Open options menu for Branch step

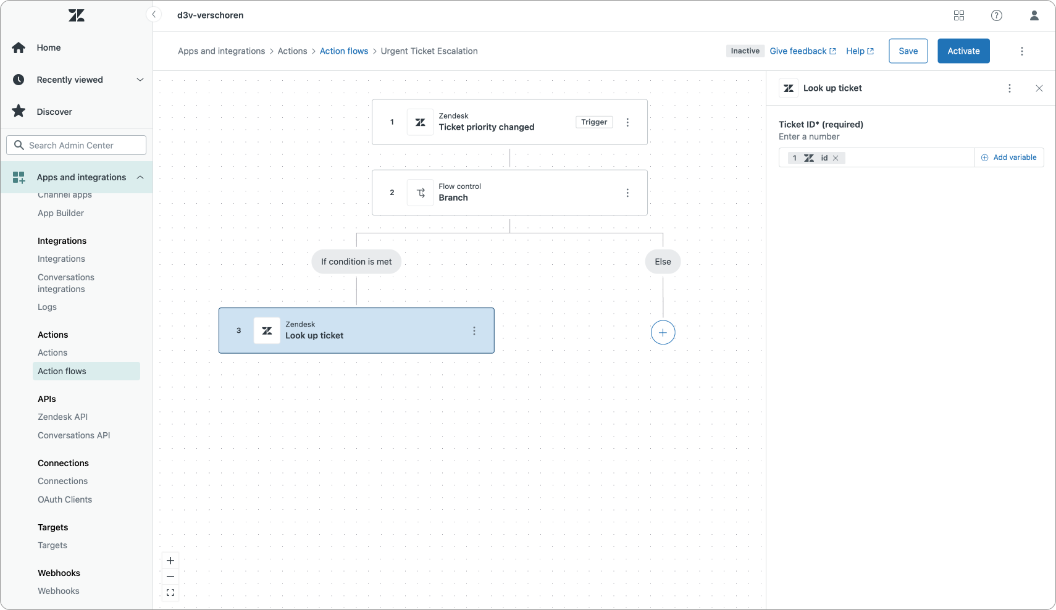(627, 193)
